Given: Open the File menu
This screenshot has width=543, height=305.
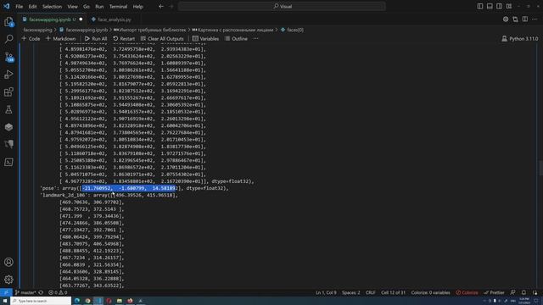Looking at the screenshot, I should (19, 7).
